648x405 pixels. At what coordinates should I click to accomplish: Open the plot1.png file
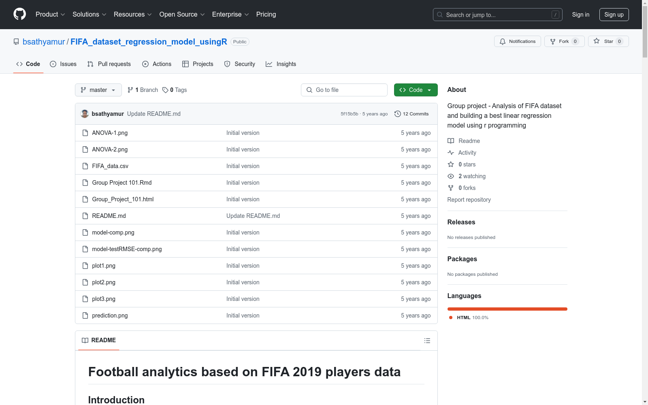pyautogui.click(x=104, y=266)
